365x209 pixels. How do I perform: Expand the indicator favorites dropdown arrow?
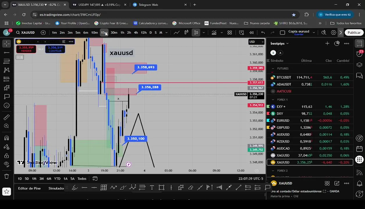pos(221,33)
